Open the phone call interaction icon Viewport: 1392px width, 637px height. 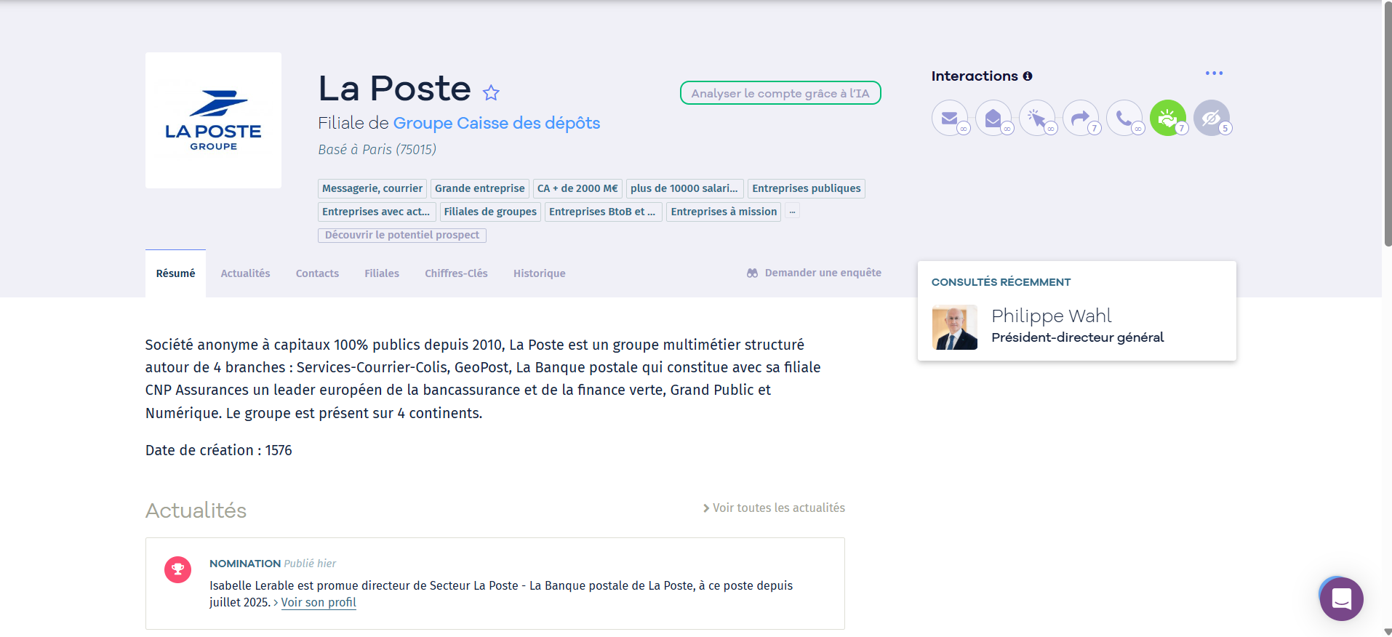pos(1124,118)
